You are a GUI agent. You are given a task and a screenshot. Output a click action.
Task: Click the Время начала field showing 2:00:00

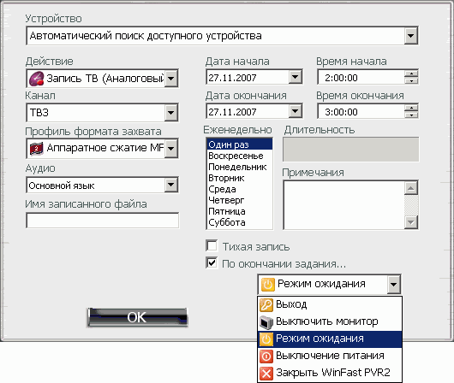coord(361,78)
